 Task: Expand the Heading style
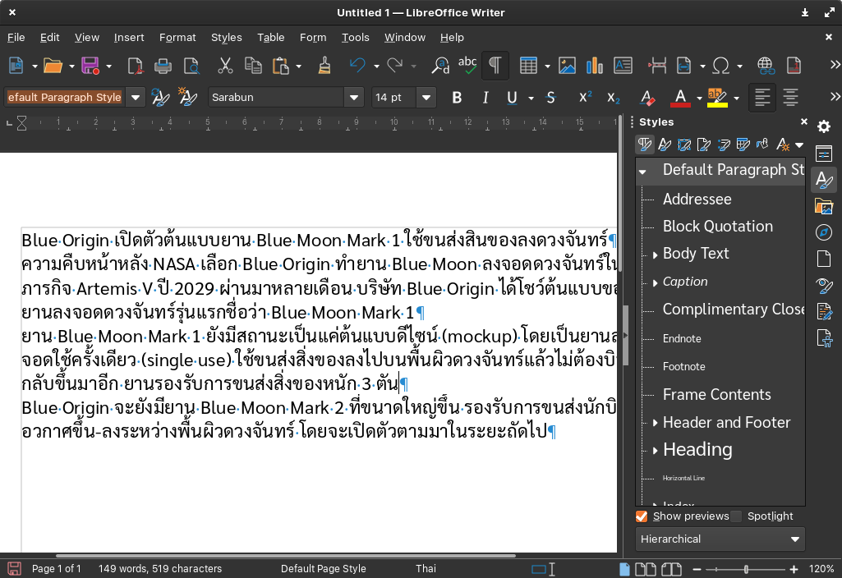656,451
